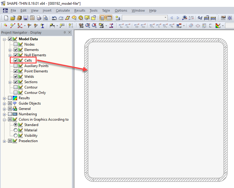Activate parallelogram selection tool
The height and width of the screenshot is (188, 234).
coord(67,18)
